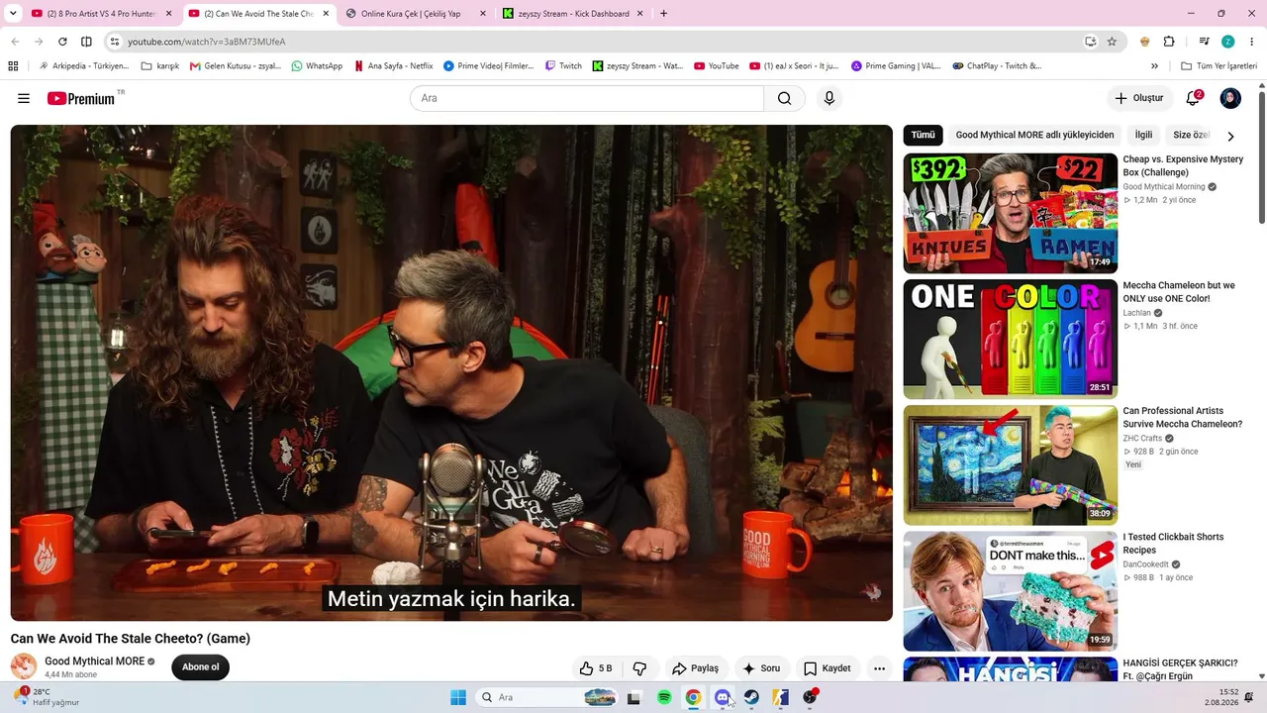The width and height of the screenshot is (1267, 713).
Task: Open Steam from the taskbar
Action: tap(751, 697)
